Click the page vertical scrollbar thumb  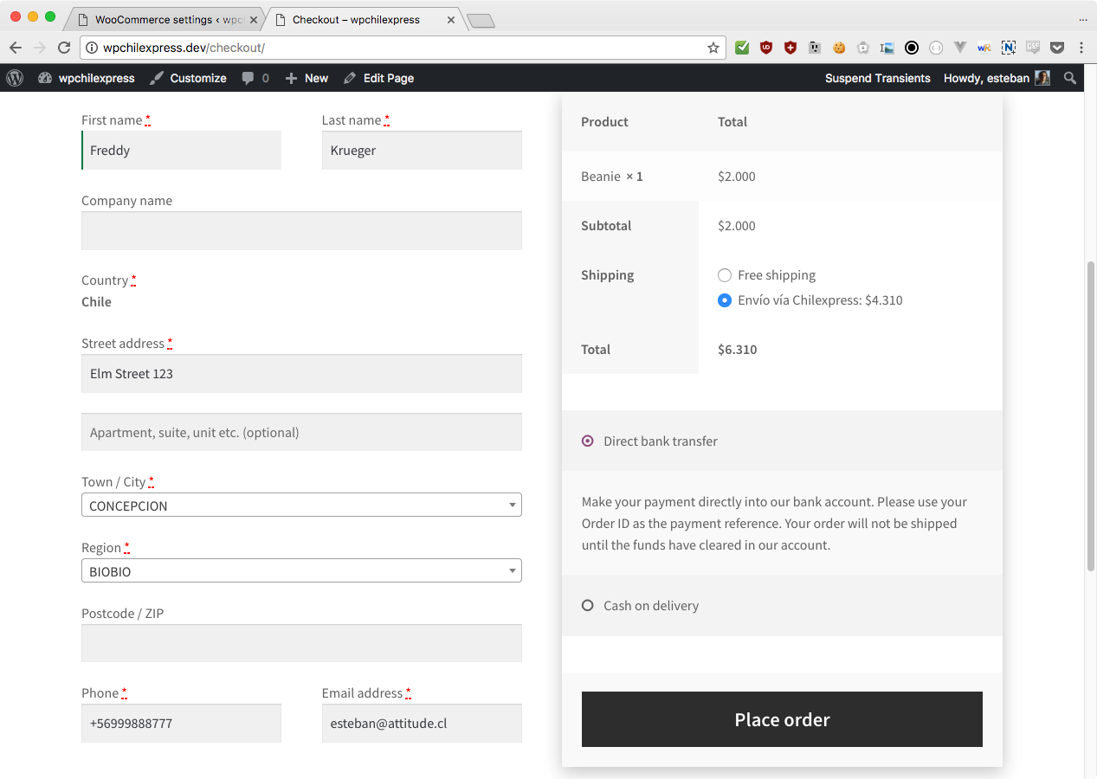1091,415
